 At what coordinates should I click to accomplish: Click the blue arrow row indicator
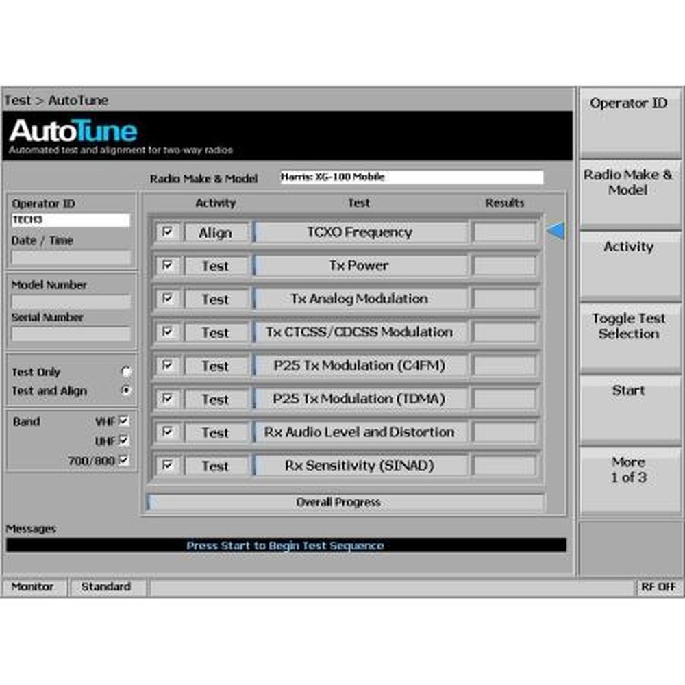click(x=556, y=232)
